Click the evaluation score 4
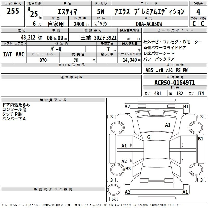 click(x=198, y=12)
